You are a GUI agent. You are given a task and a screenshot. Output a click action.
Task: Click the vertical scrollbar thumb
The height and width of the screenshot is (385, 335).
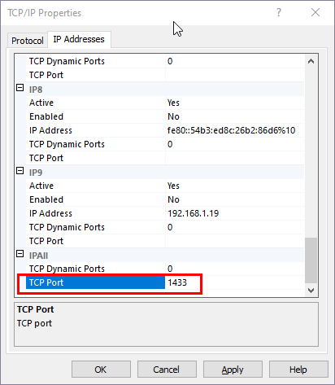pyautogui.click(x=311, y=260)
